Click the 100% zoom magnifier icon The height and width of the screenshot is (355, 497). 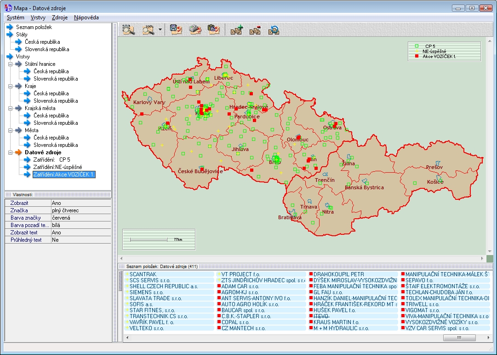149,30
